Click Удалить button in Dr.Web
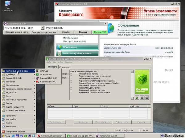This screenshot has width=185, height=138. coord(141,122)
